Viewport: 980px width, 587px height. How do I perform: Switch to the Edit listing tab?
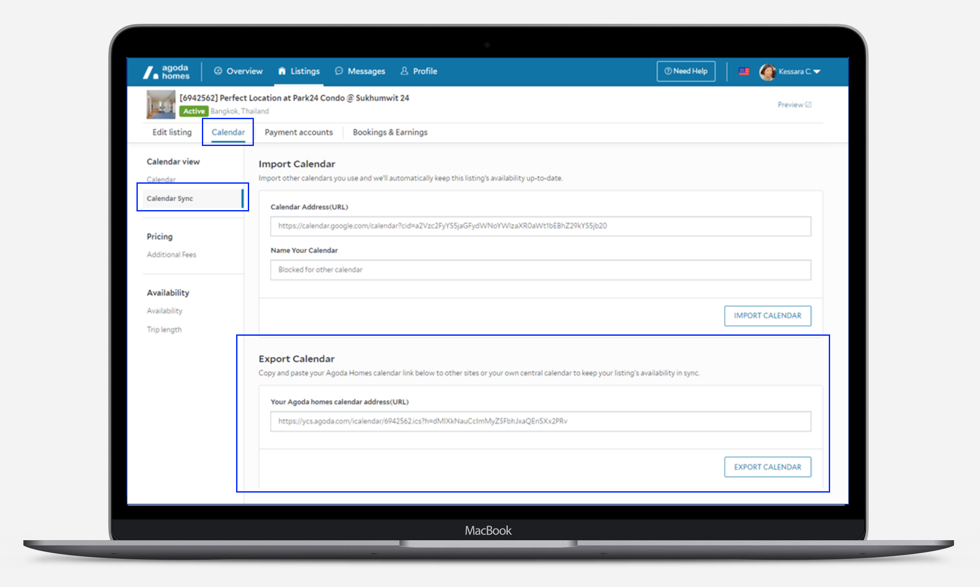click(x=172, y=132)
